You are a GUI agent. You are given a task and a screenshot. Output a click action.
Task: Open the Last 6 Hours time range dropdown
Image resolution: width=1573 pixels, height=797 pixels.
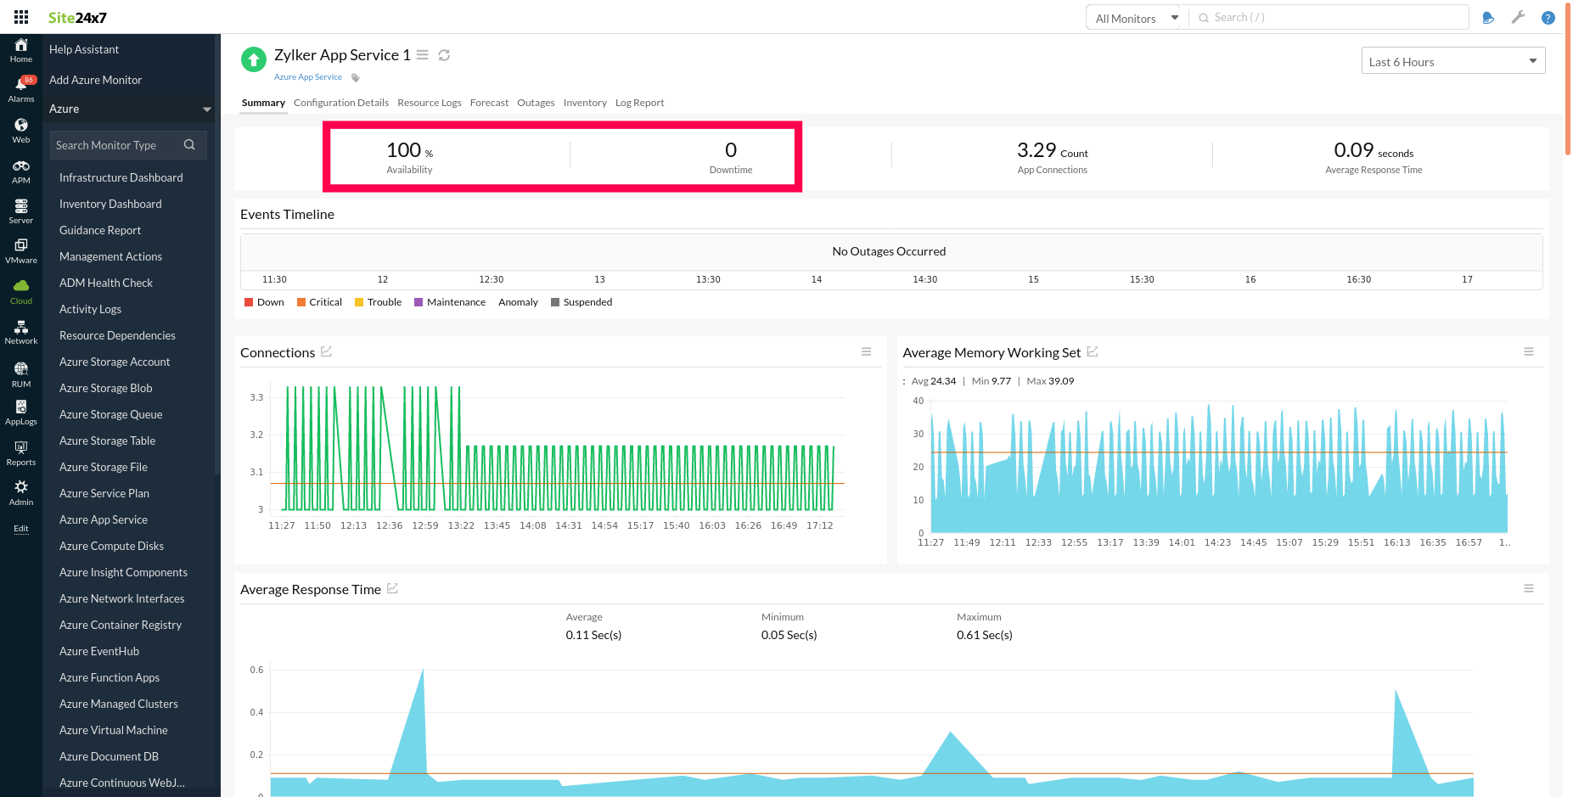[x=1452, y=60]
